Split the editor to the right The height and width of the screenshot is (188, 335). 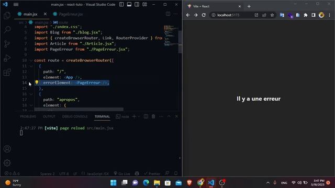(x=168, y=14)
